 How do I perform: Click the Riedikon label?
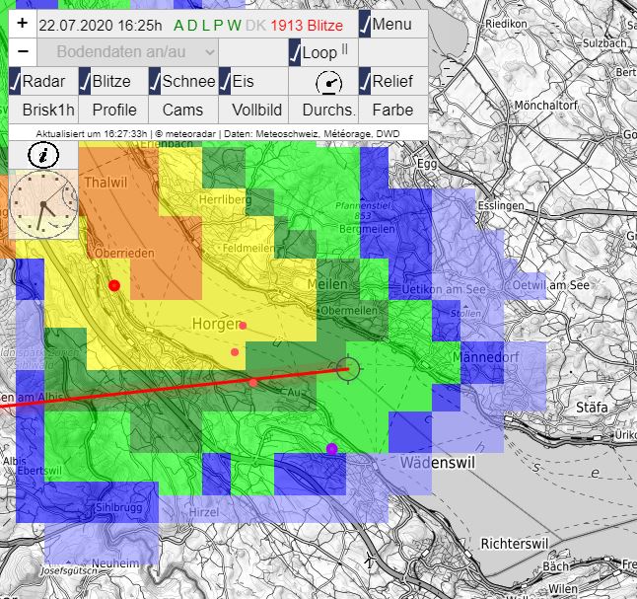pyautogui.click(x=506, y=24)
